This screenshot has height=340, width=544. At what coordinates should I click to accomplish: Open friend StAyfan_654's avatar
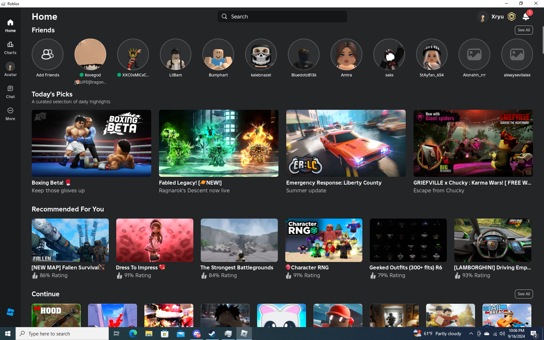pos(432,54)
